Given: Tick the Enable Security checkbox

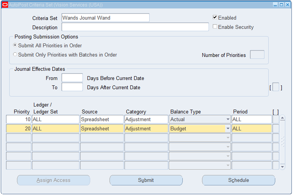Looking at the screenshot, I should tap(215, 27).
